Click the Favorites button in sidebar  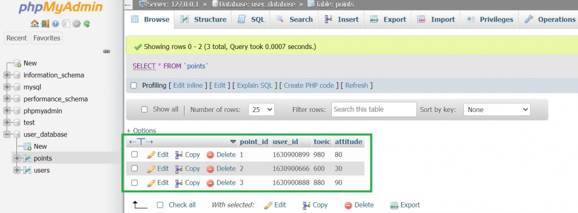click(47, 38)
